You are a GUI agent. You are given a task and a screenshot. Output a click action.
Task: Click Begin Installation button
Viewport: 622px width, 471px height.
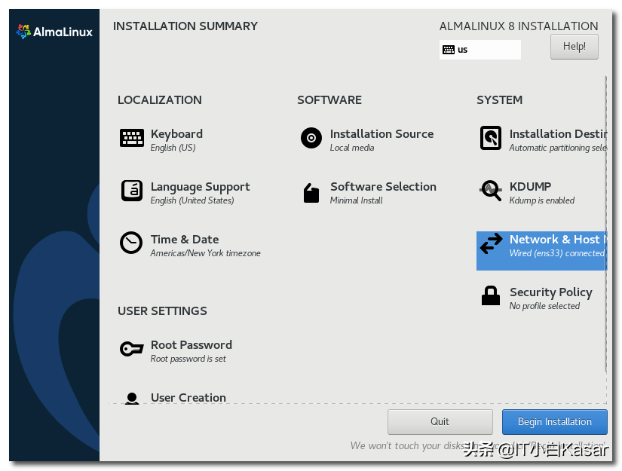[555, 422]
